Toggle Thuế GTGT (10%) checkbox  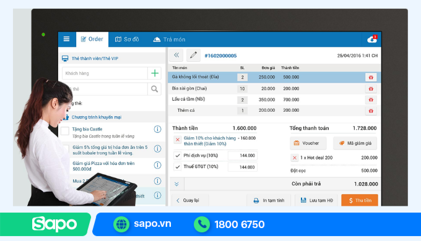tap(178, 167)
